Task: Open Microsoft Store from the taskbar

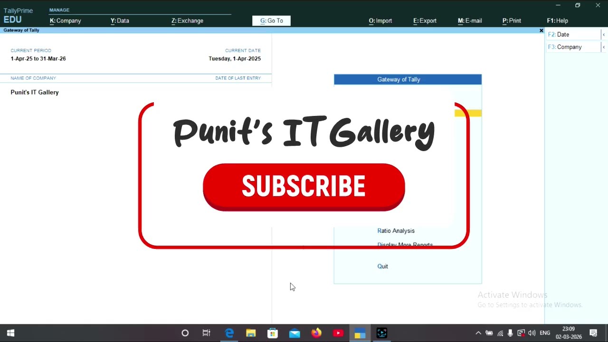Action: click(273, 333)
